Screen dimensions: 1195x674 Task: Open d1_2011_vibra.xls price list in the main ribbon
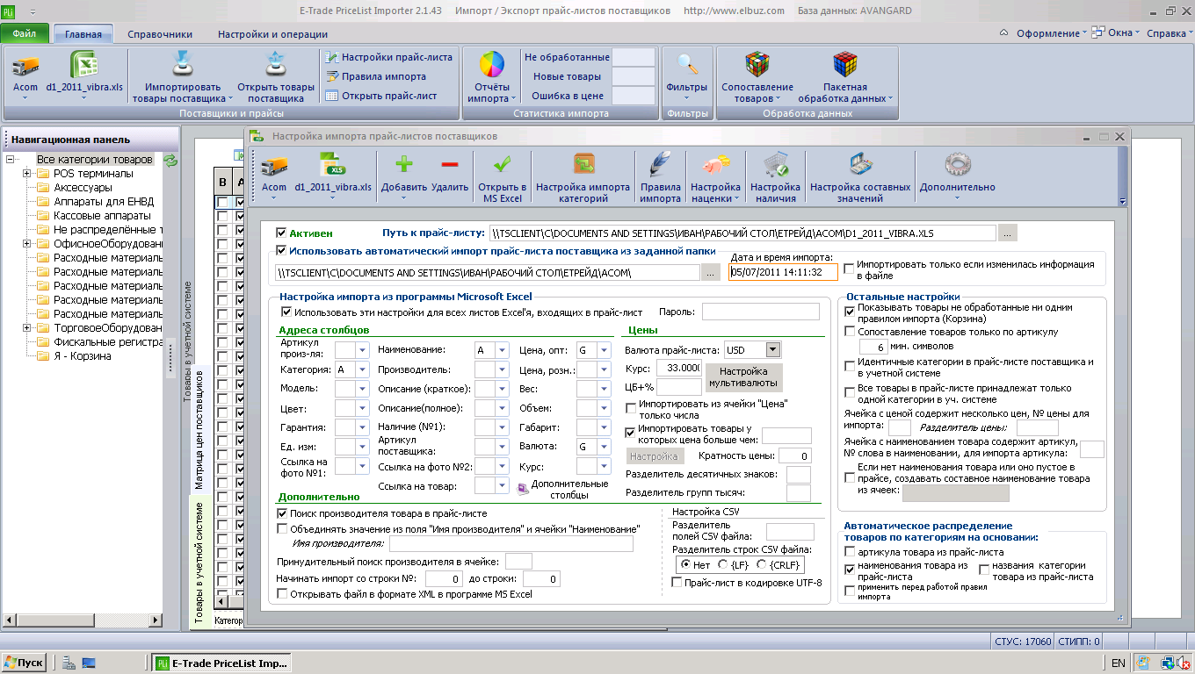pos(84,66)
